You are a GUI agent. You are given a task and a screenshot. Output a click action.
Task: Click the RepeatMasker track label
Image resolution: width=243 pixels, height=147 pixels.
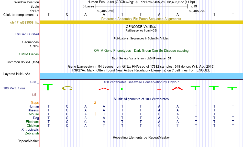pyautogui.click(x=28, y=141)
